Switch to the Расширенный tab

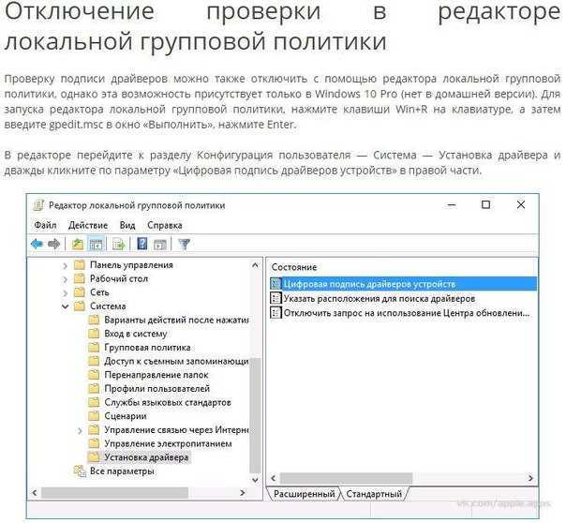(x=304, y=494)
